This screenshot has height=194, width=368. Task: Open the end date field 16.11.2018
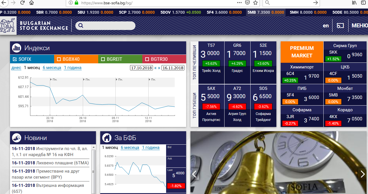coord(173,68)
